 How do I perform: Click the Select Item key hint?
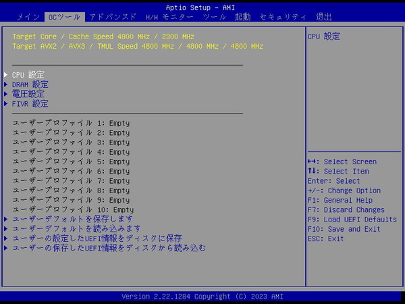(338, 171)
